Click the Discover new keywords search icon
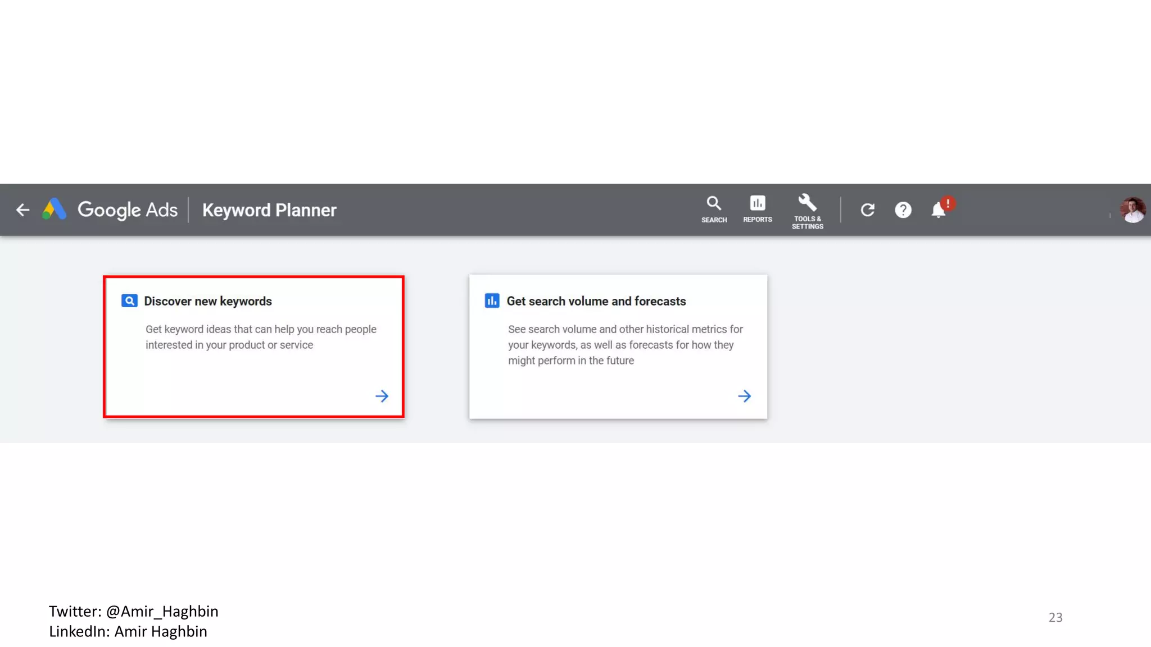This screenshot has width=1151, height=647. click(x=129, y=301)
